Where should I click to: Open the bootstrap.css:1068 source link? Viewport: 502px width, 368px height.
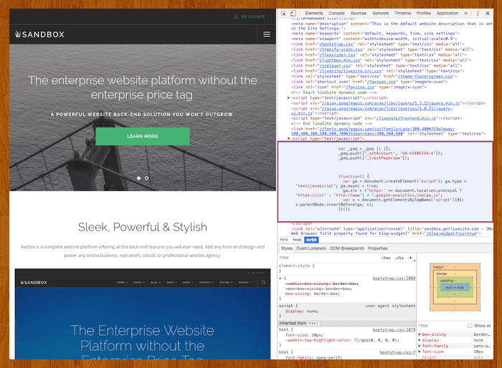click(x=394, y=279)
